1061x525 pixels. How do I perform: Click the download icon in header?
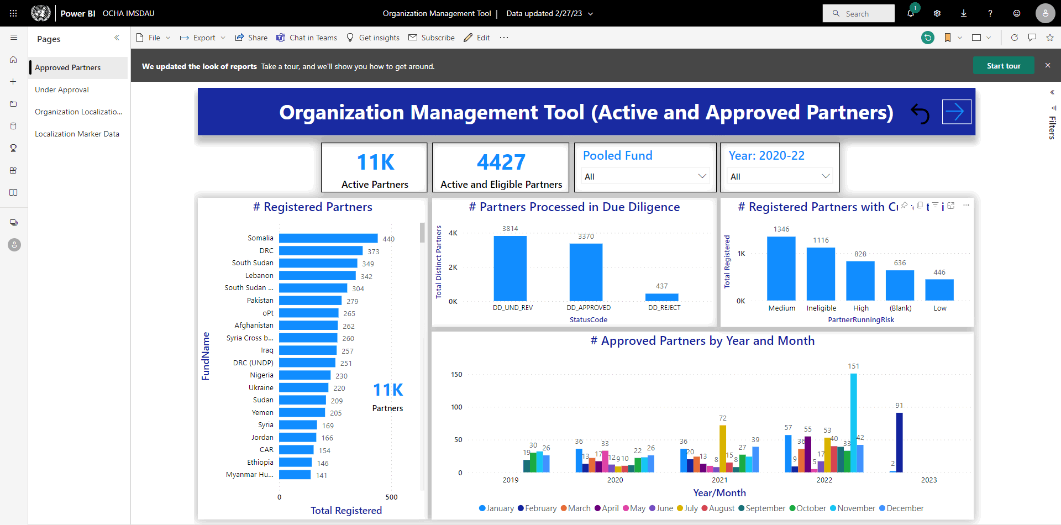964,13
